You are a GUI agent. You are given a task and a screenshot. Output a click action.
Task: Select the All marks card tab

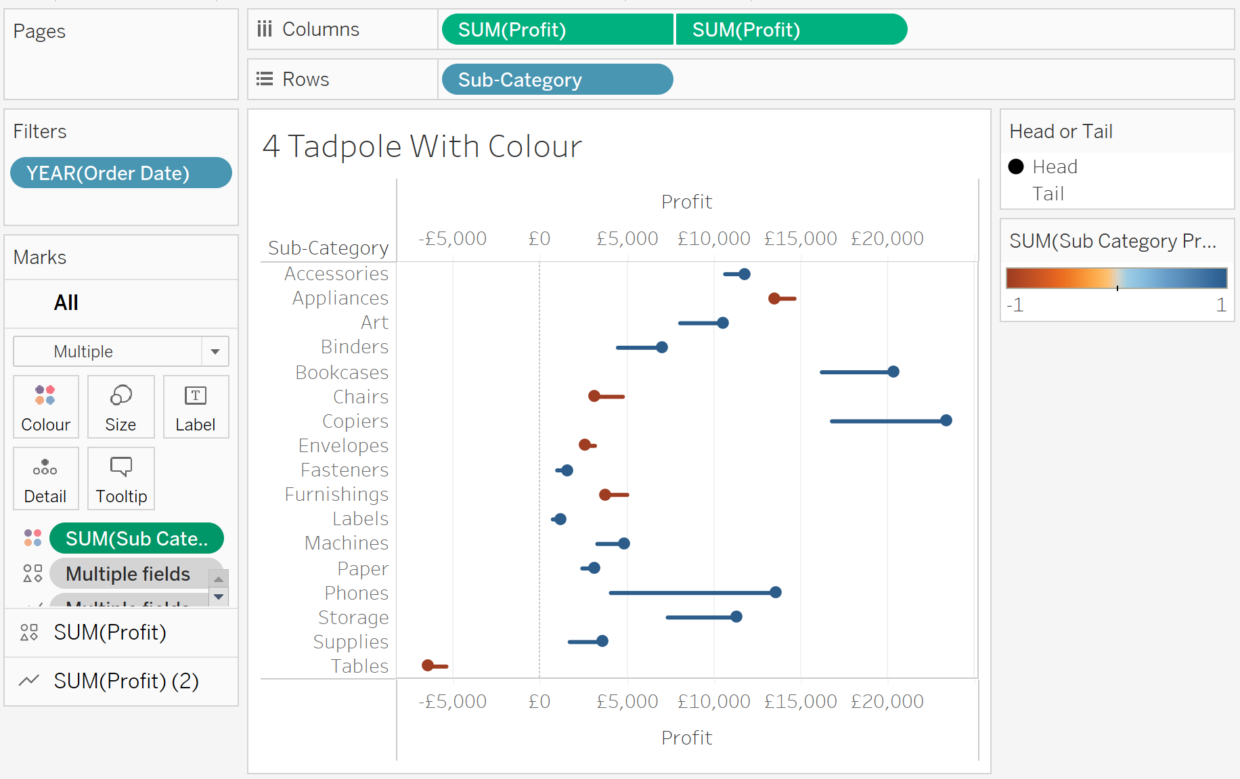click(66, 303)
